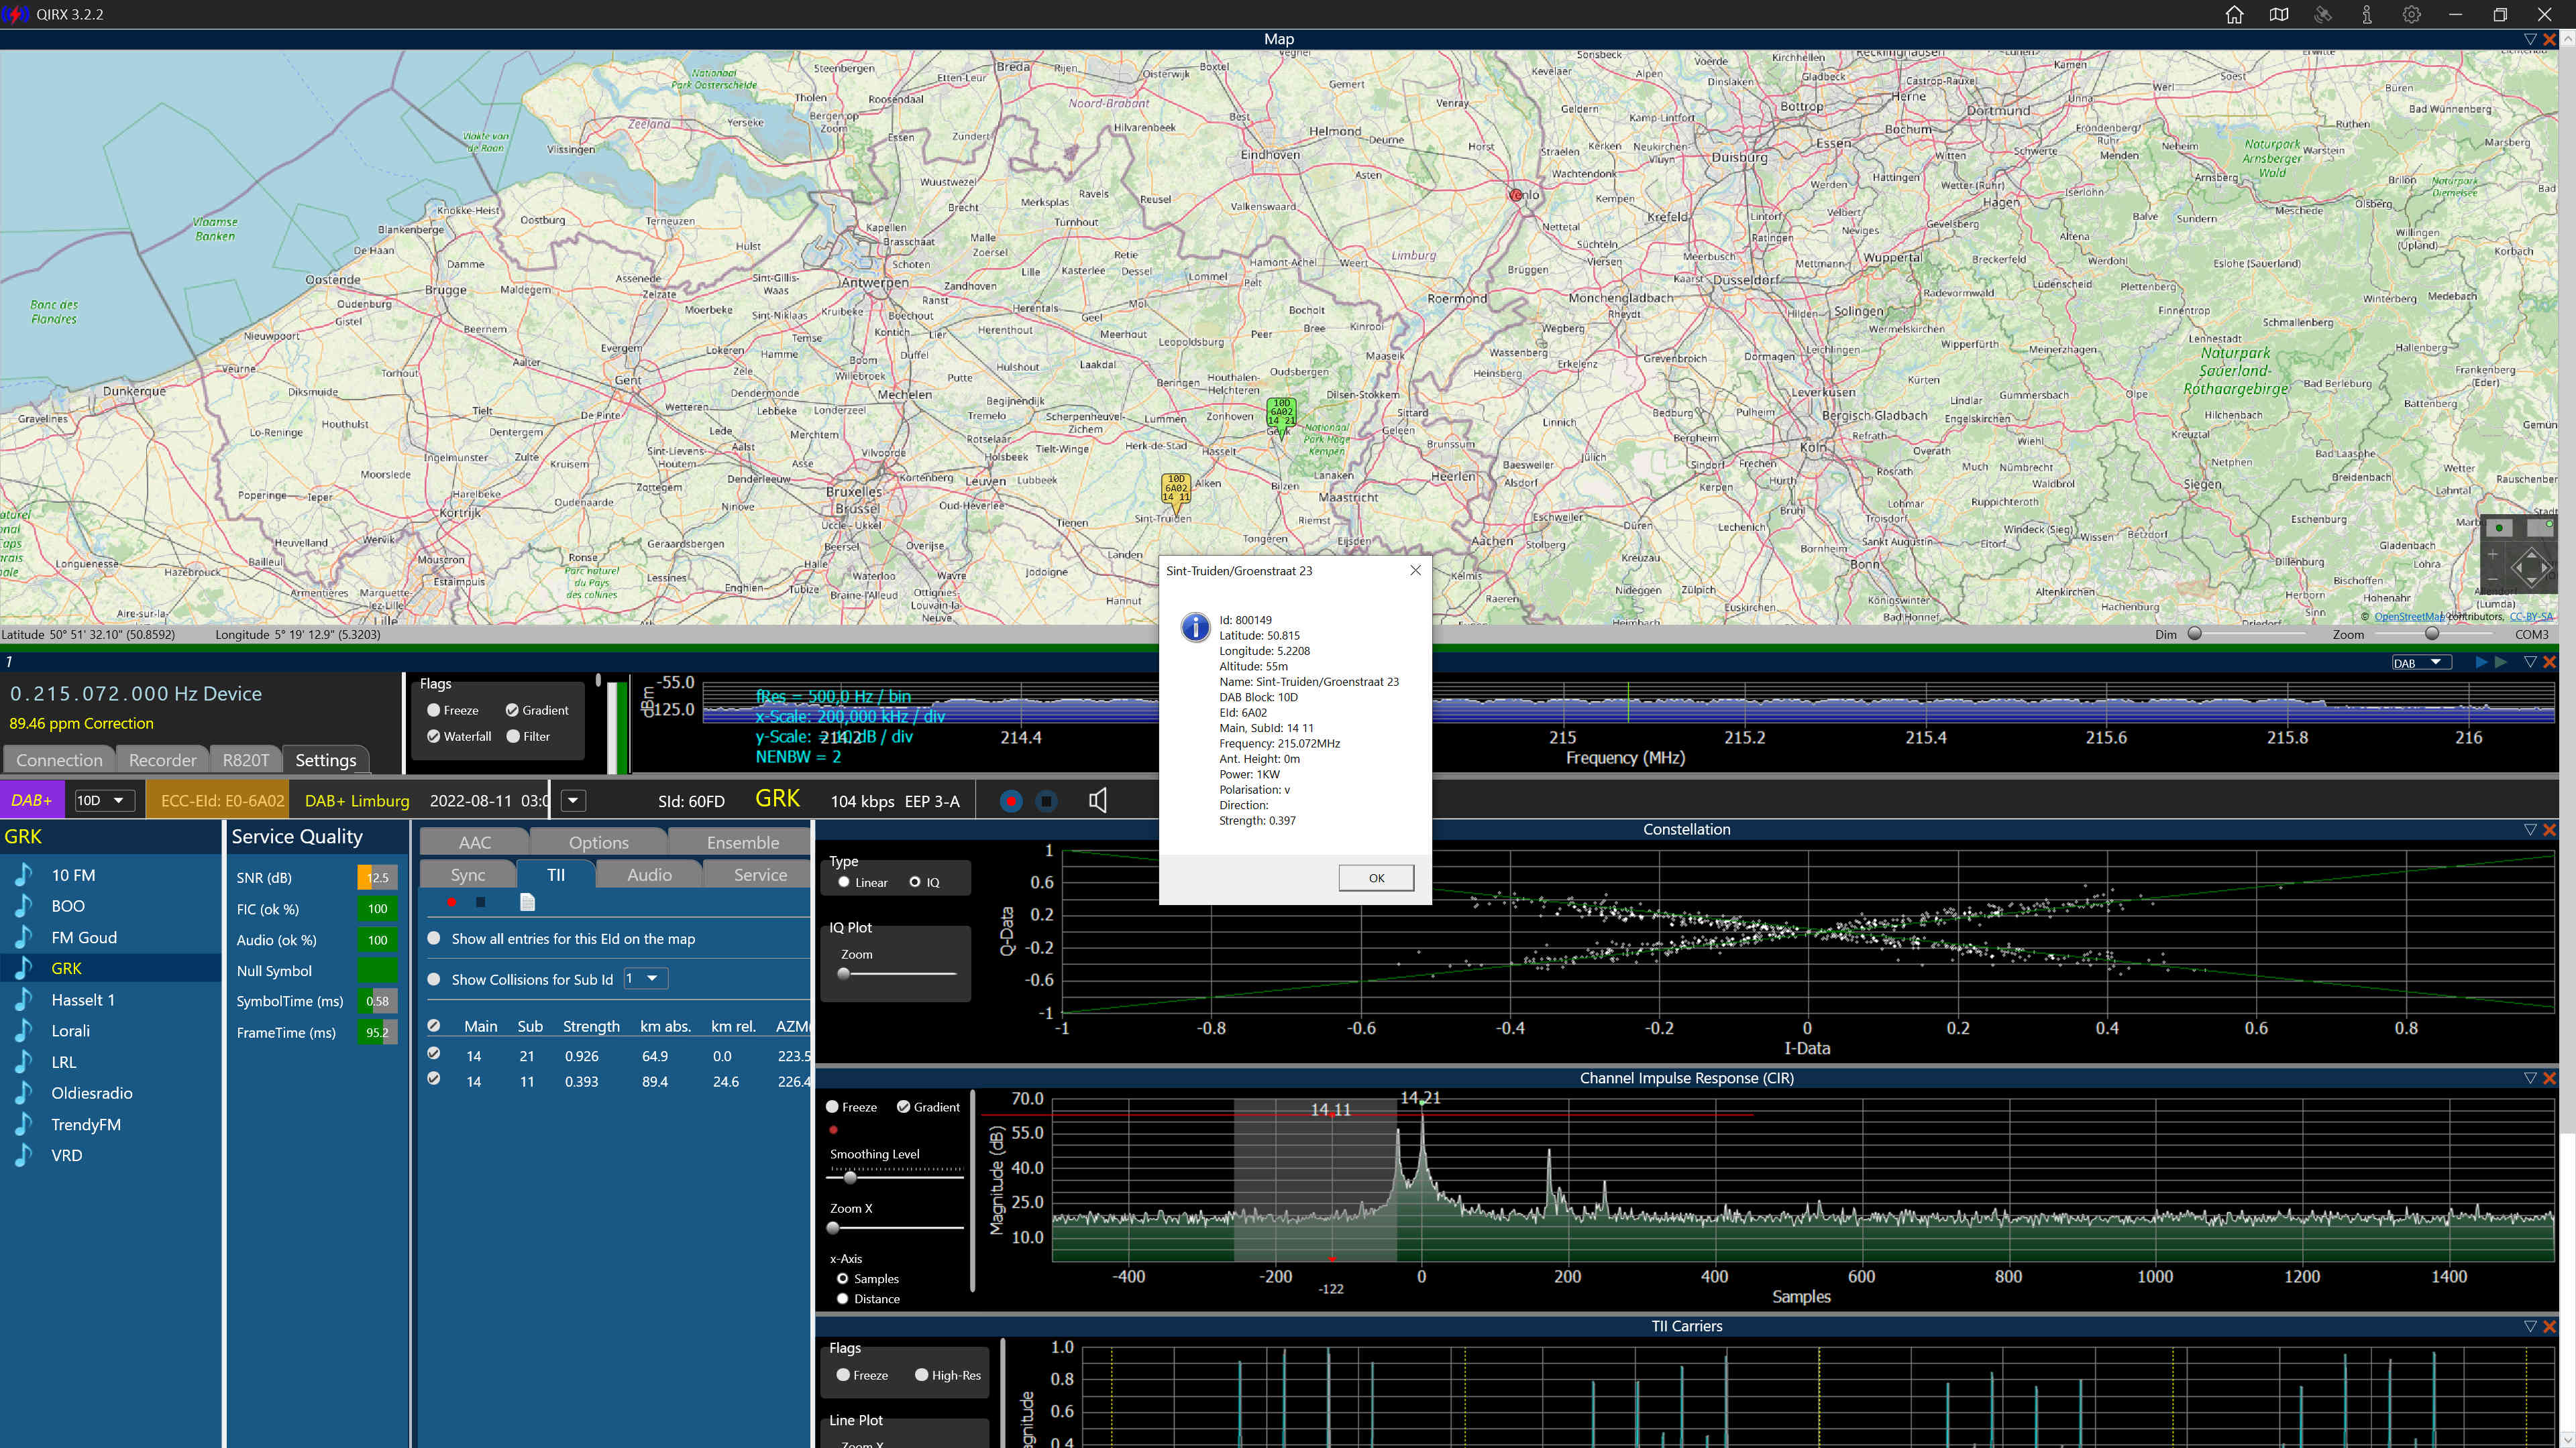Mute audio with the speaker icon

click(x=1097, y=800)
